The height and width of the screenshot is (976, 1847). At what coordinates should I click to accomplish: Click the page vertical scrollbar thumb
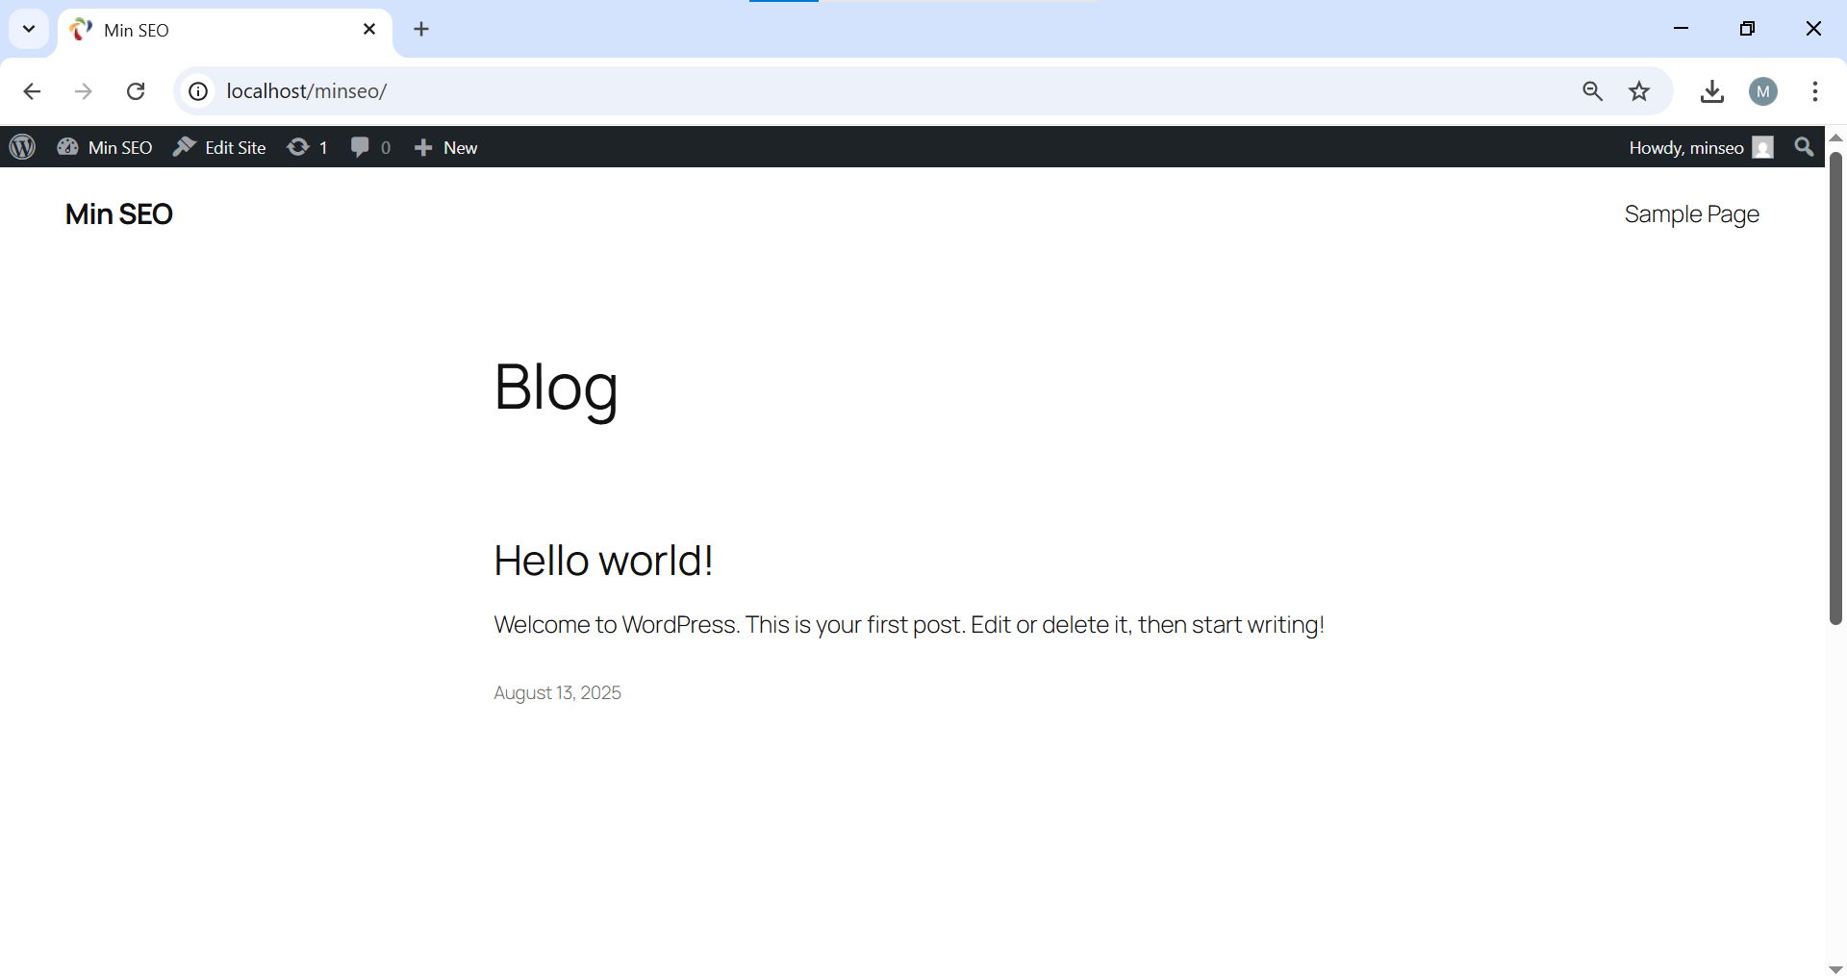pyautogui.click(x=1835, y=385)
